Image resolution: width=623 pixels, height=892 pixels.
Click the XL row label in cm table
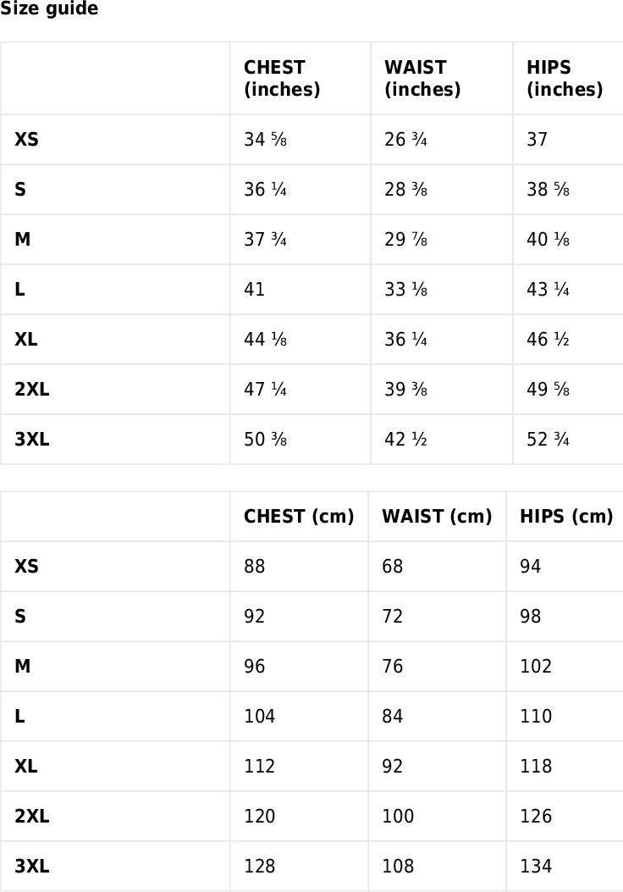pos(26,767)
